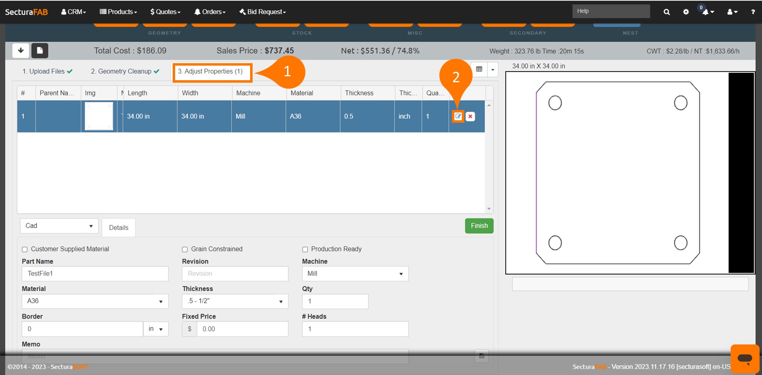Open the Quotes menu

point(165,12)
